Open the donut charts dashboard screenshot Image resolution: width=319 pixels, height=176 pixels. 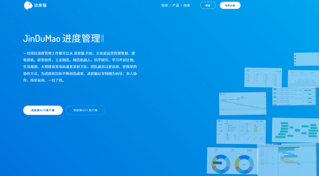click(x=232, y=161)
